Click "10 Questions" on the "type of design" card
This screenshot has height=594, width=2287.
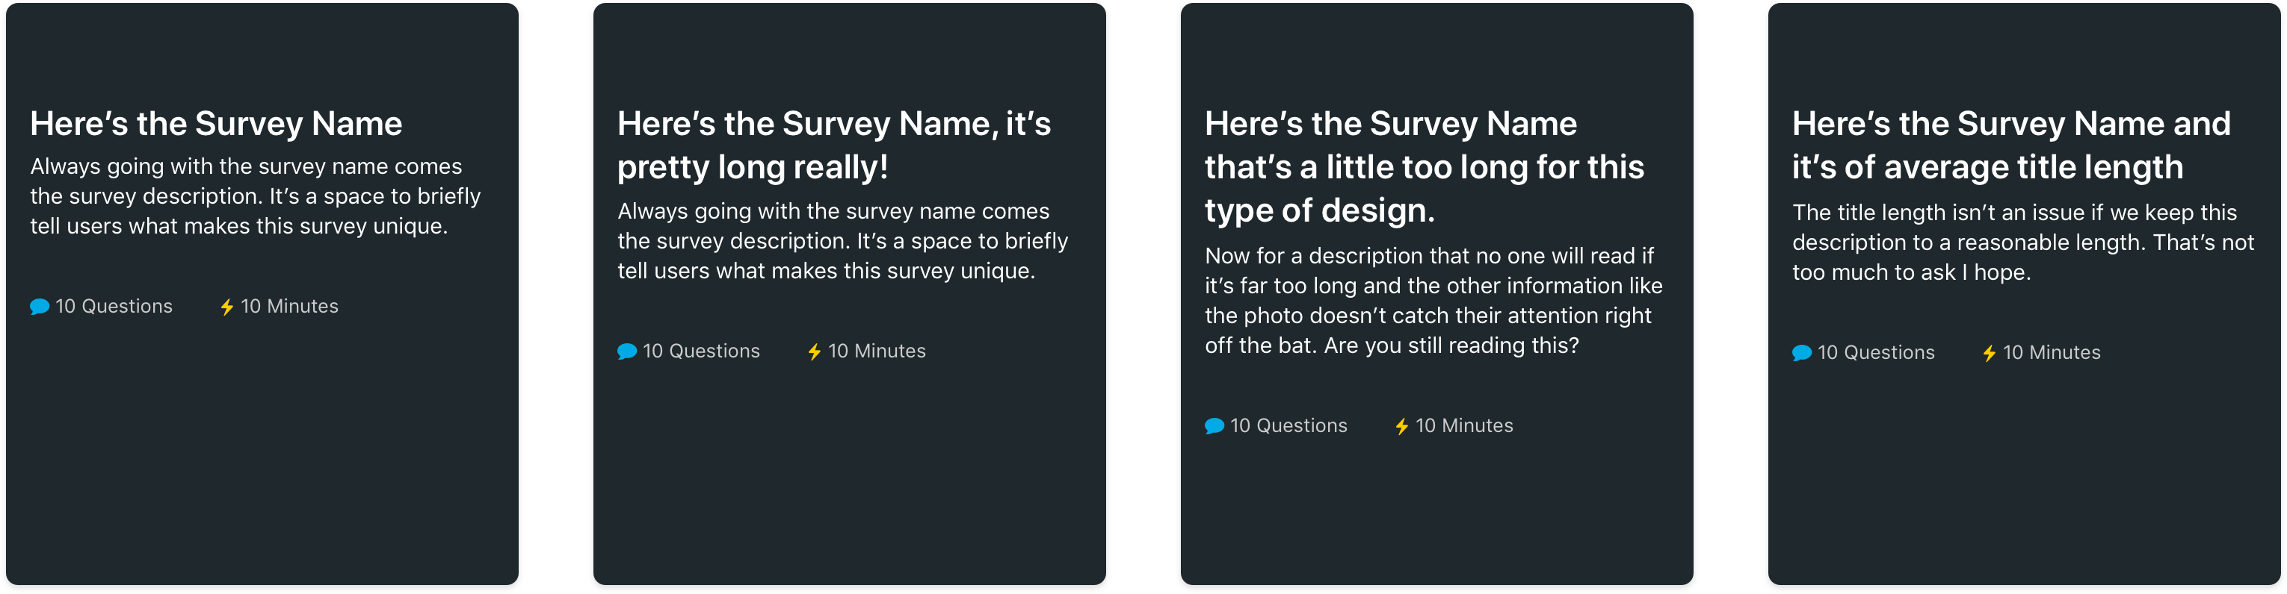(x=1288, y=425)
